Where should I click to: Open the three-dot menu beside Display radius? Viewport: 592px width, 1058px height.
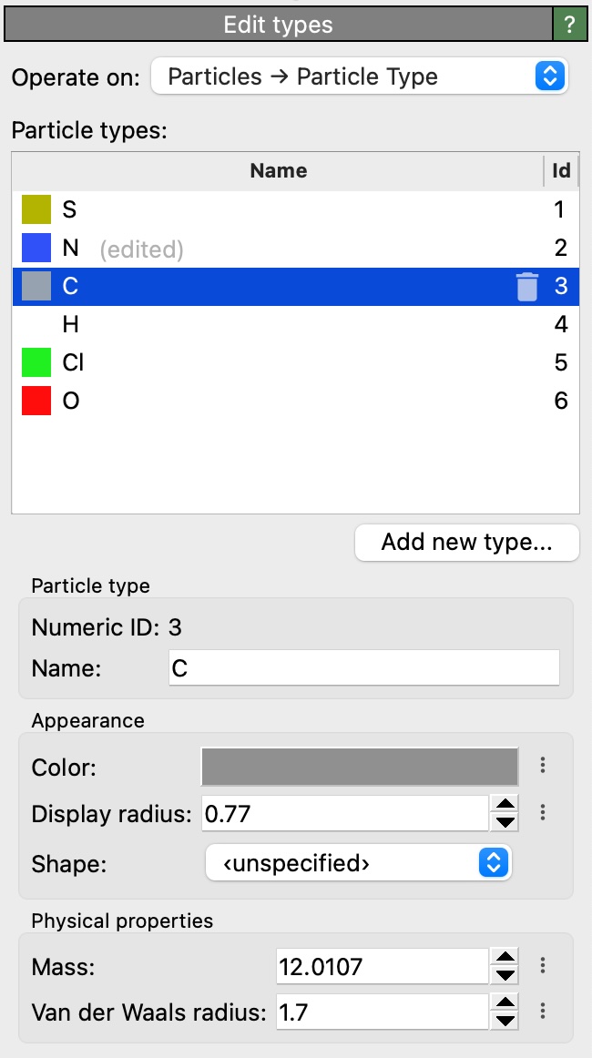(x=543, y=812)
